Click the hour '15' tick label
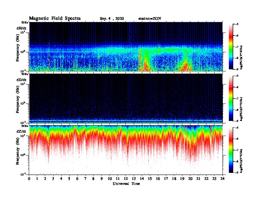This screenshot has width=265, height=205. pos(150,179)
